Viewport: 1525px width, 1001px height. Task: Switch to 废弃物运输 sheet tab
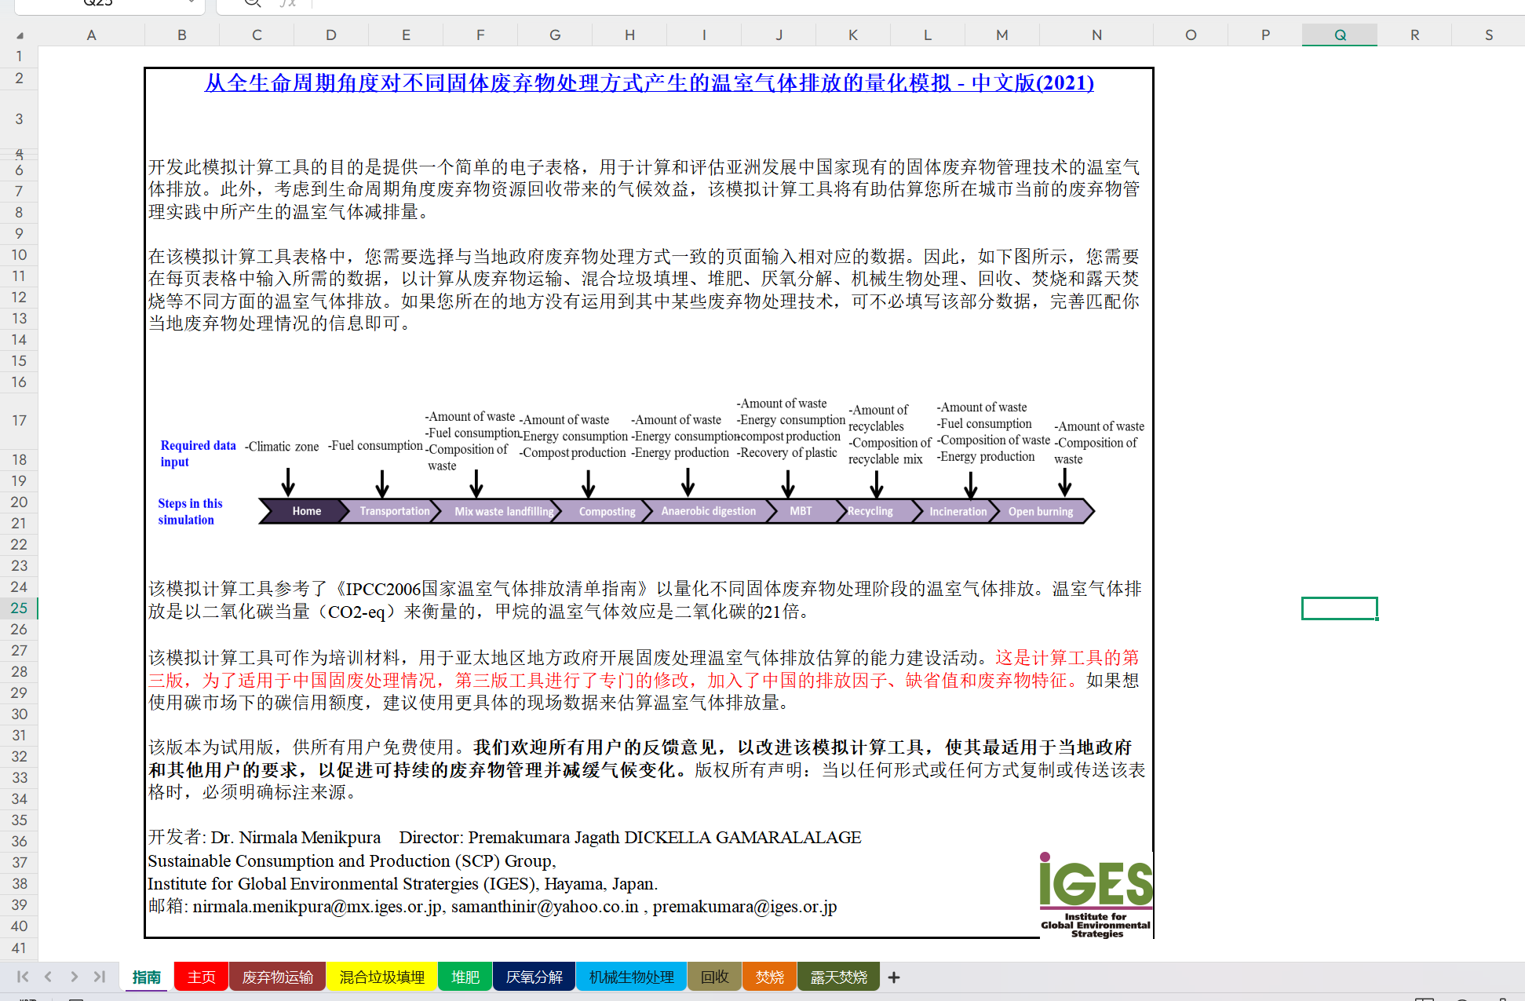(x=277, y=977)
